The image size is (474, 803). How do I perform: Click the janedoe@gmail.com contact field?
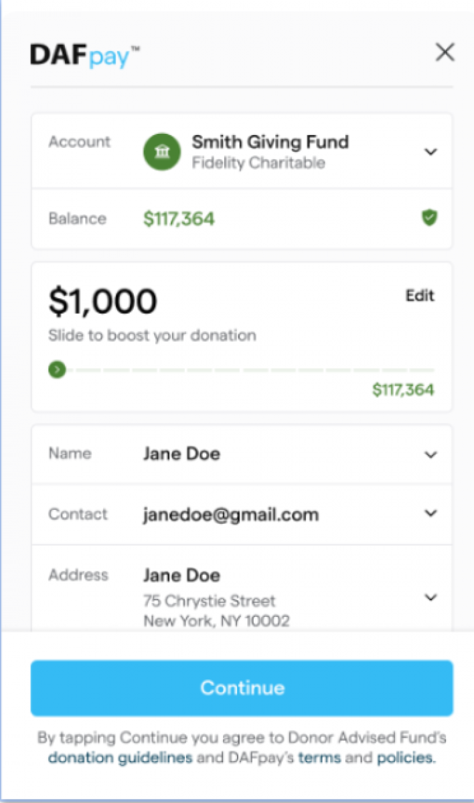tap(231, 515)
